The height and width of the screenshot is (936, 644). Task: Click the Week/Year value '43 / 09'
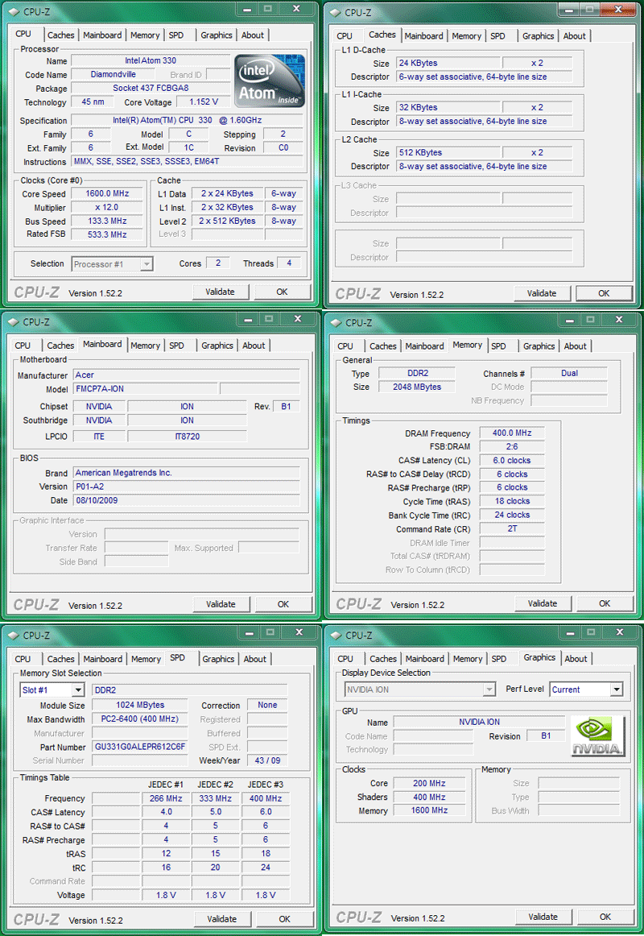pos(267,760)
